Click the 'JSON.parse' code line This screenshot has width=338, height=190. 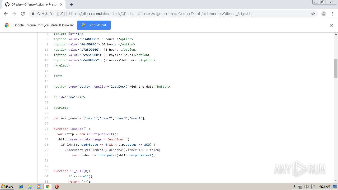click(114, 155)
